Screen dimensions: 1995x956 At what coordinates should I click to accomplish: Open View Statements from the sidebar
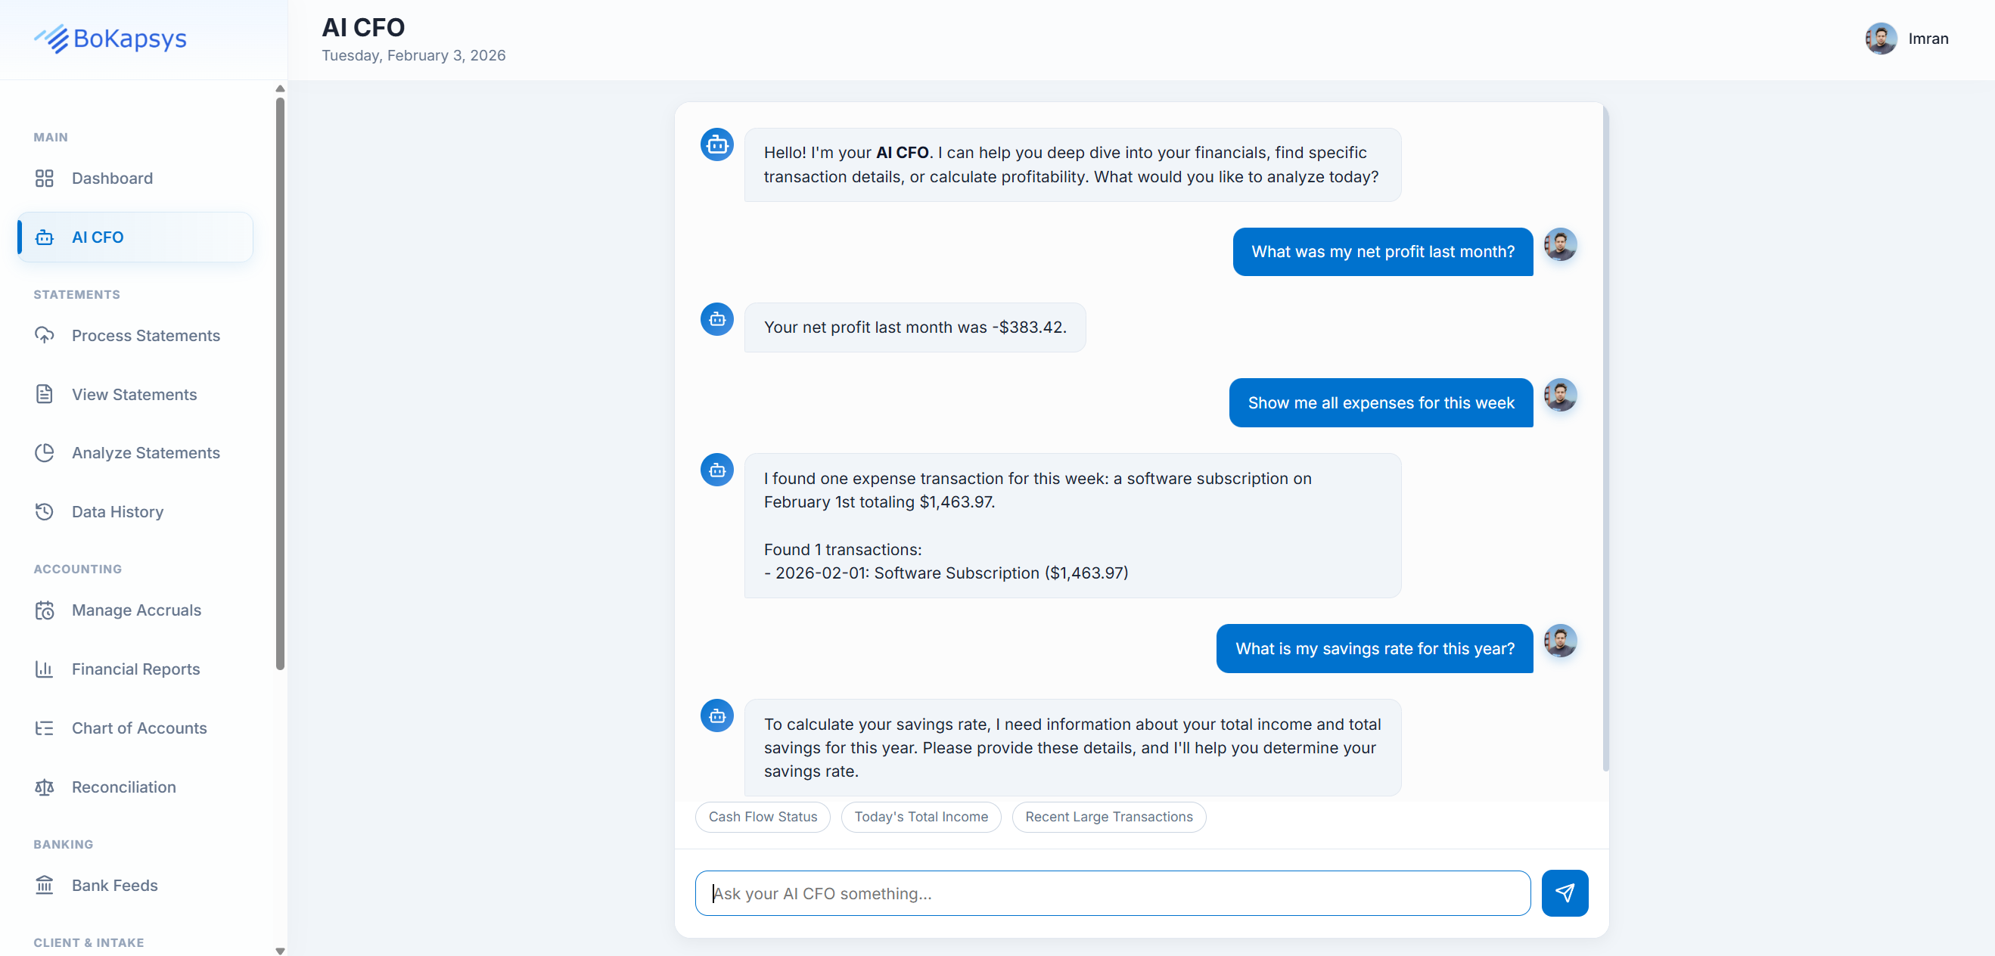click(x=134, y=394)
